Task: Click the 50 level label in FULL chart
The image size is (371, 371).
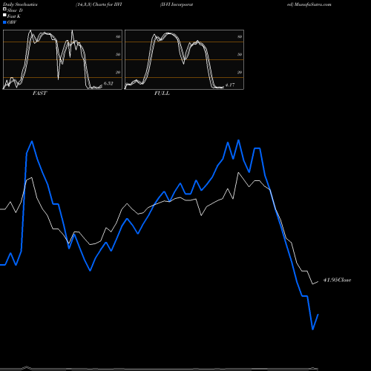Action: [x=240, y=54]
